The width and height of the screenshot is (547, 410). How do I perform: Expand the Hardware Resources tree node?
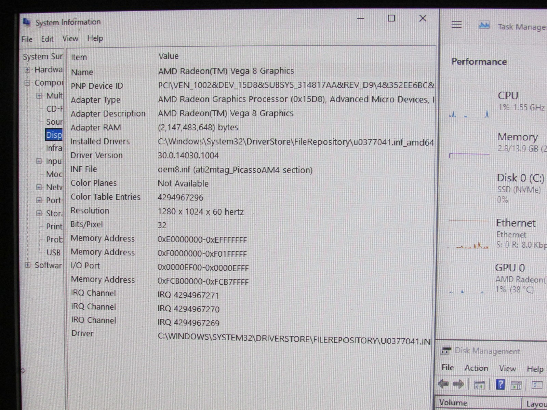tap(27, 70)
